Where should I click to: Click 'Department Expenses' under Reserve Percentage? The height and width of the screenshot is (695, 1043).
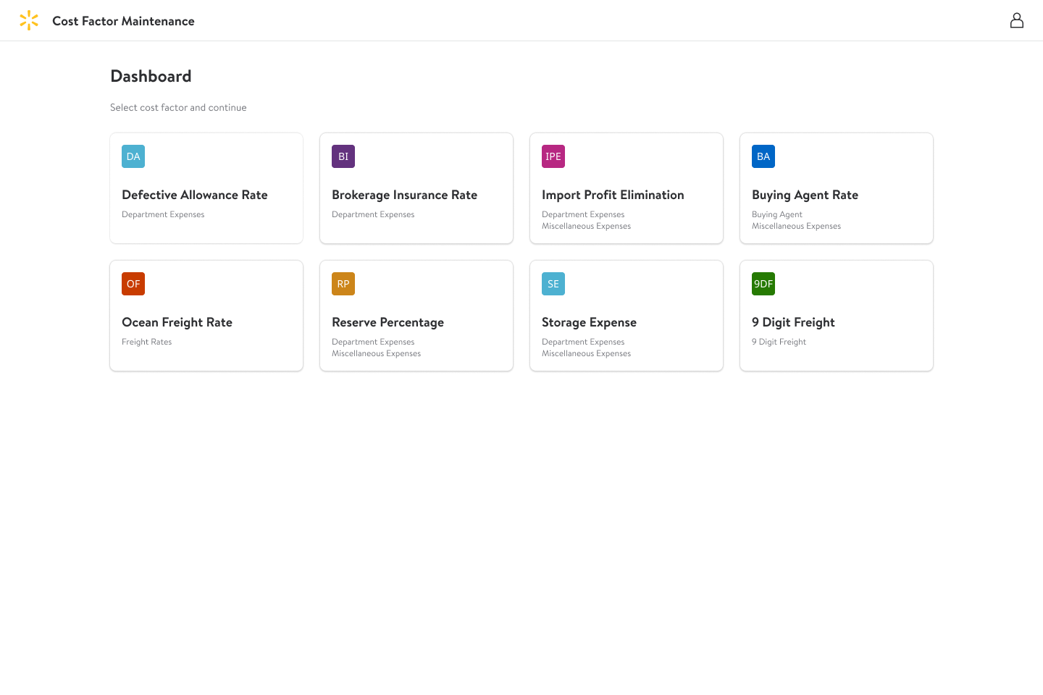(373, 342)
